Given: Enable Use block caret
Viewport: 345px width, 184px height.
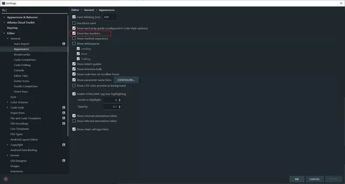Looking at the screenshot, I should click(74, 23).
